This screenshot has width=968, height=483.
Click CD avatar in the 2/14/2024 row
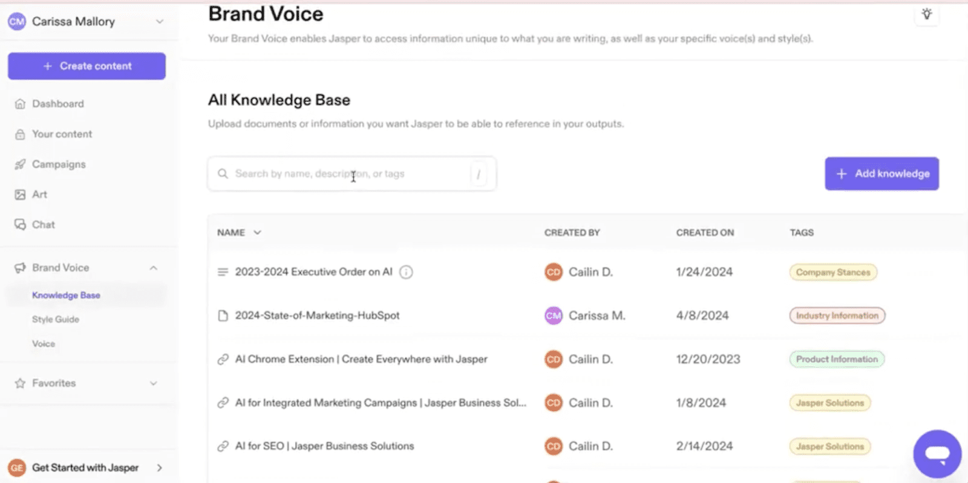click(554, 446)
